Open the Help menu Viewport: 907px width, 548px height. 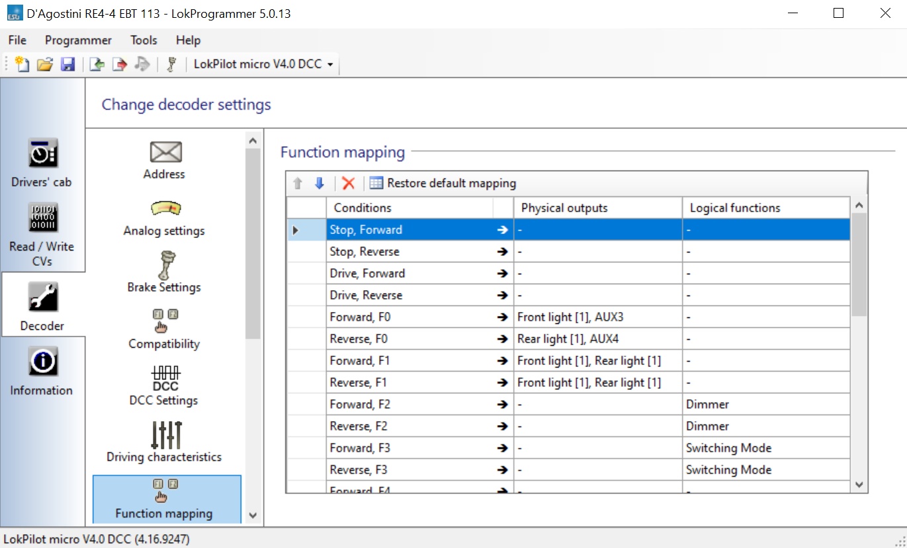click(x=188, y=40)
